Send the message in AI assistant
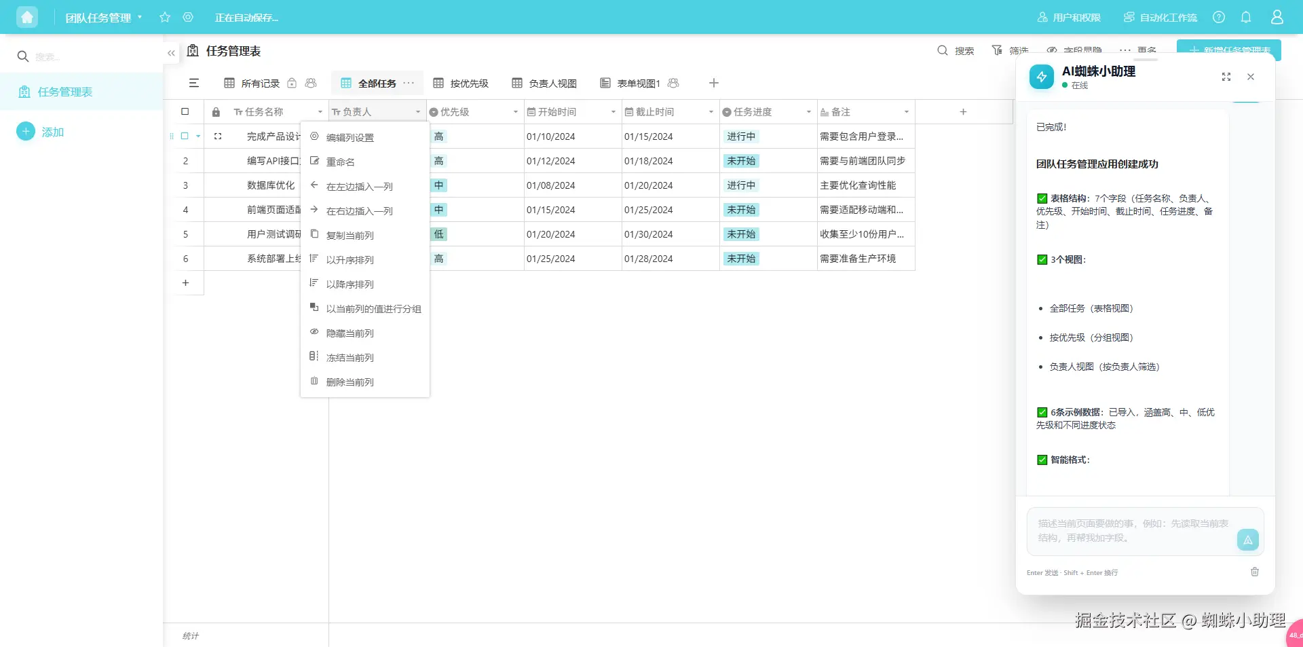1303x647 pixels. [x=1248, y=540]
